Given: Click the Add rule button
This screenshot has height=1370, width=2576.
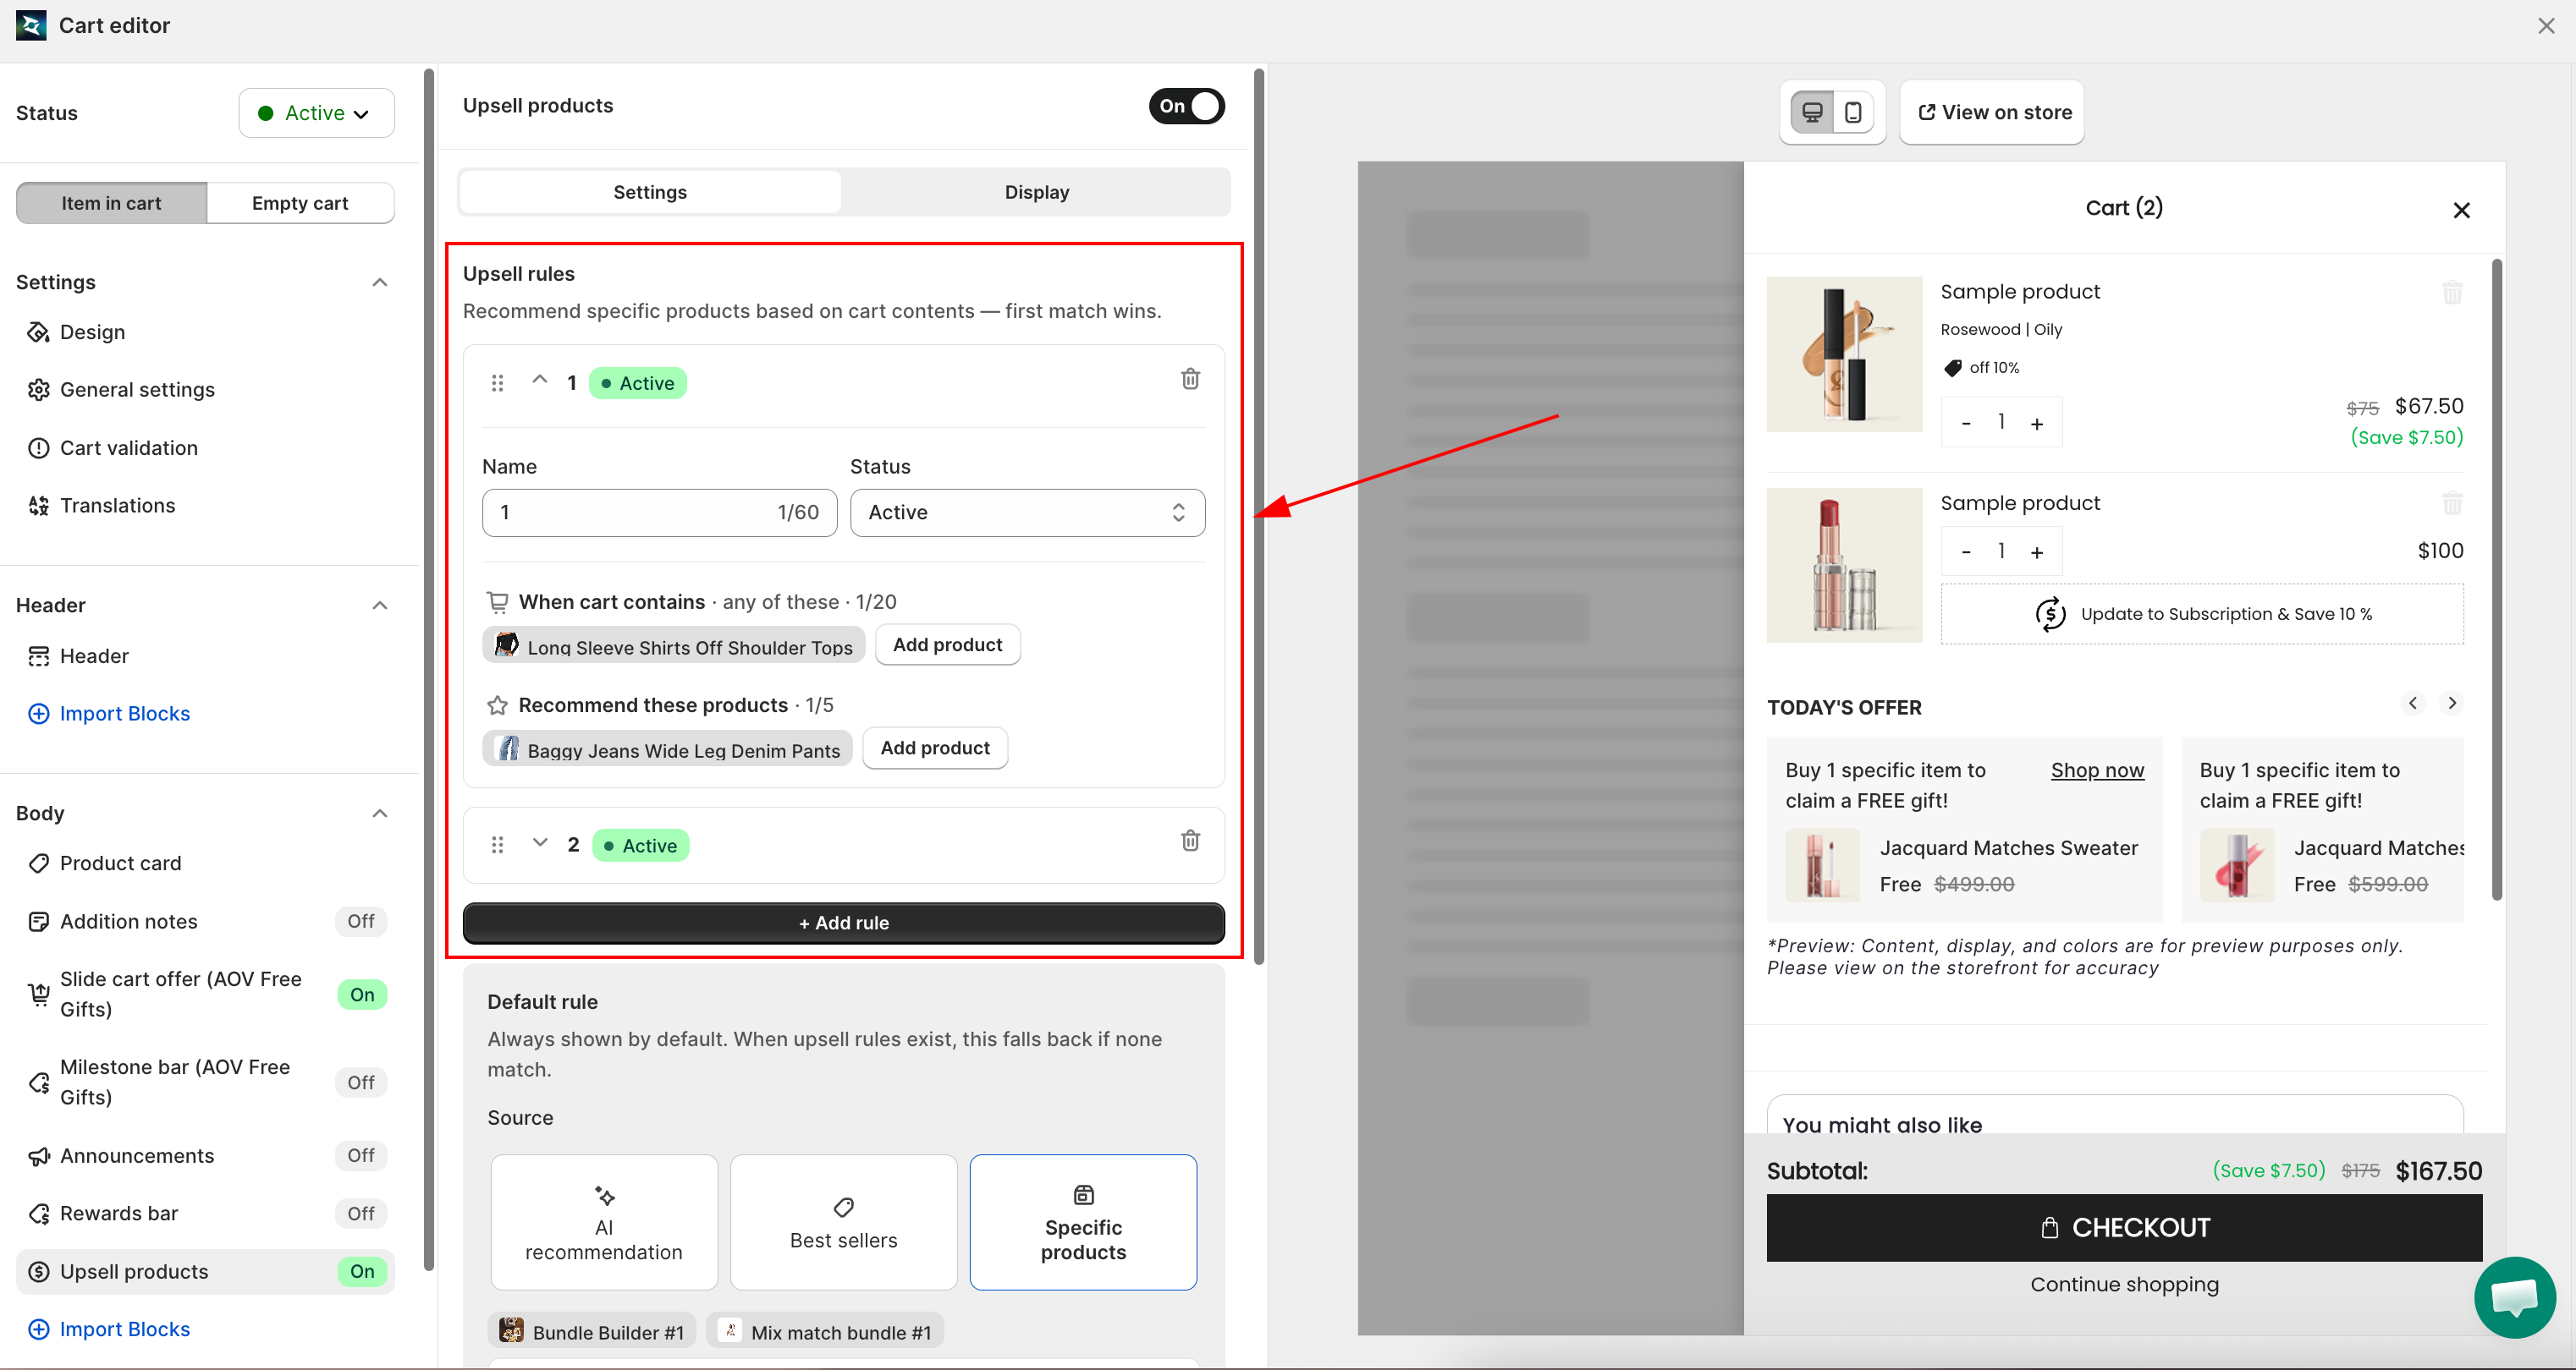Looking at the screenshot, I should pos(843,923).
